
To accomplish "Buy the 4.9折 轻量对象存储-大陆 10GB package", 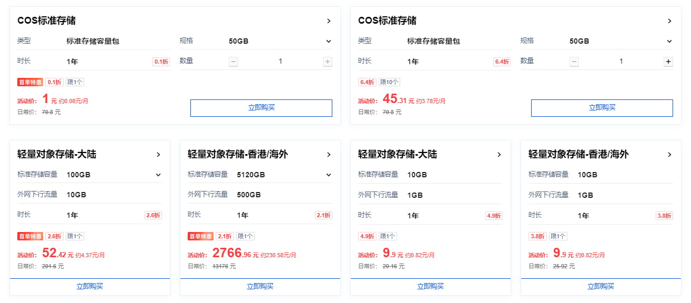I will point(431,287).
